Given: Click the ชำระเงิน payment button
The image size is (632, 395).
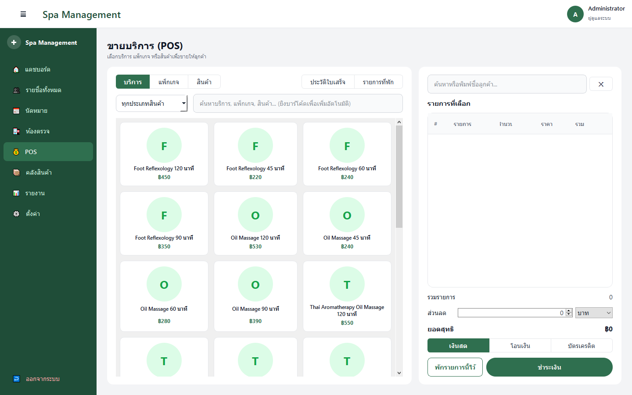Looking at the screenshot, I should click(549, 367).
